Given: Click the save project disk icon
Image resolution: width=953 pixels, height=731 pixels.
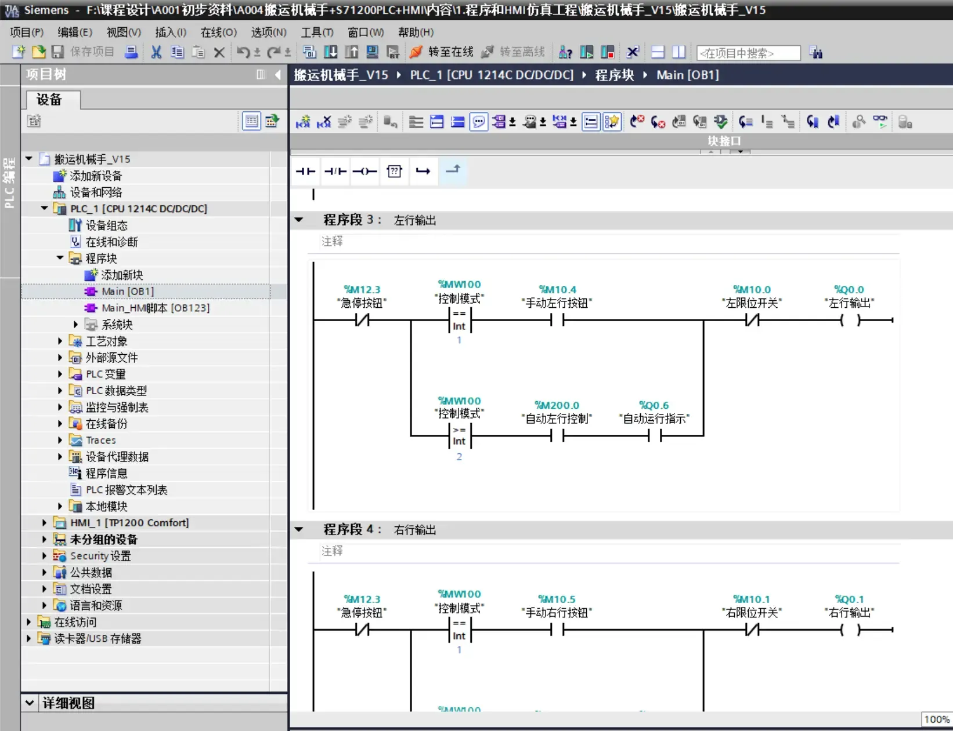Looking at the screenshot, I should tap(57, 52).
